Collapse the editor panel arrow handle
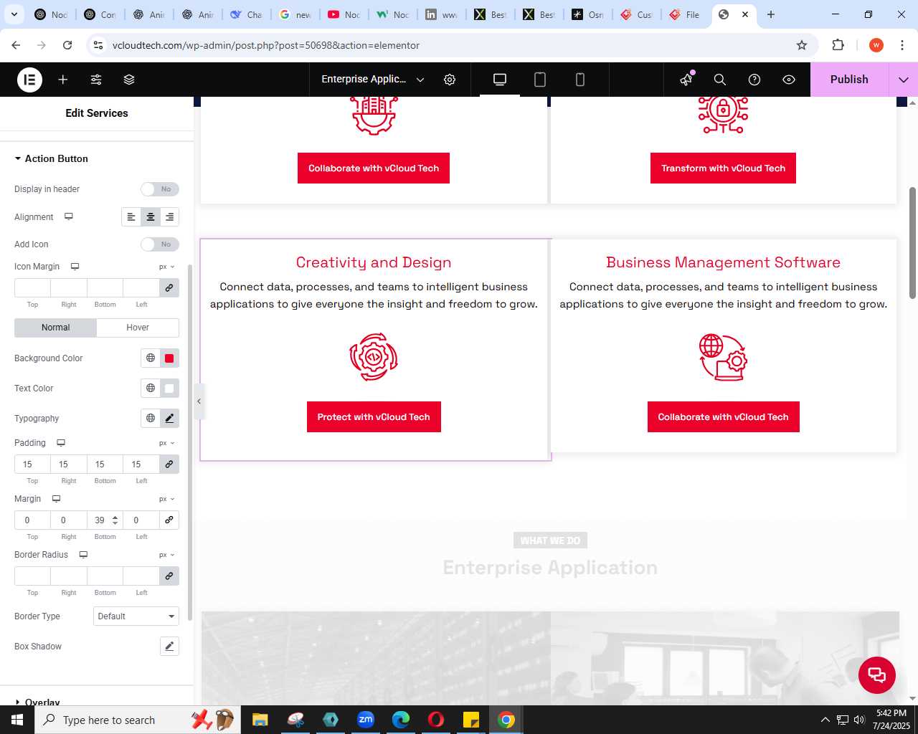This screenshot has height=734, width=918. click(199, 401)
